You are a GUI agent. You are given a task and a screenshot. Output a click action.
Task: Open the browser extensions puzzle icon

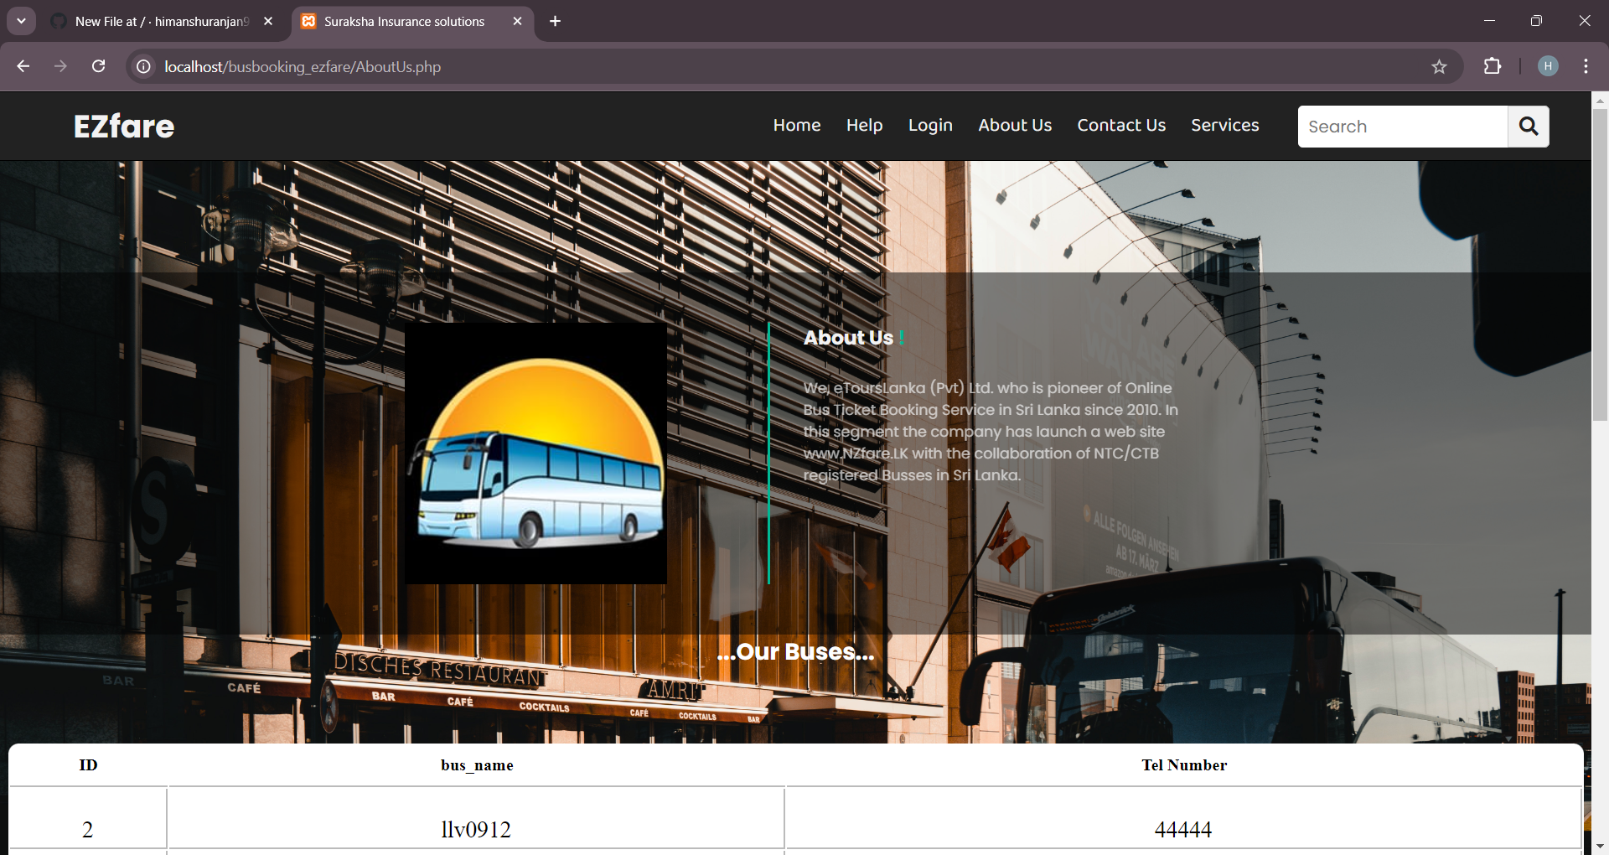tap(1493, 66)
